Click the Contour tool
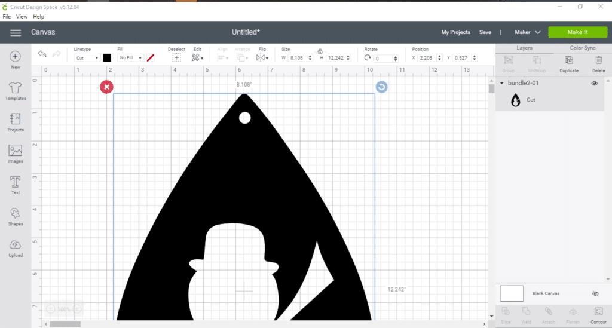612x328 pixels. 598,312
